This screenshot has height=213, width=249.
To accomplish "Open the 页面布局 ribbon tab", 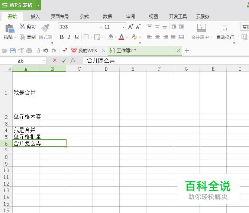I will (60, 16).
